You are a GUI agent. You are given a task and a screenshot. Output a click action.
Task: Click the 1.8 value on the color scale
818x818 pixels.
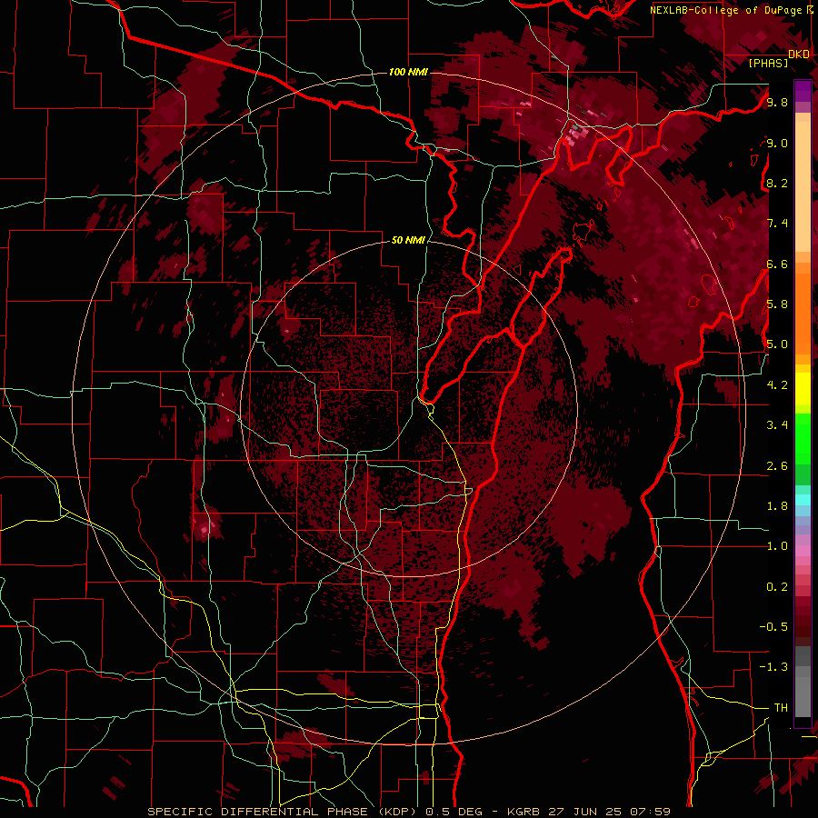point(777,506)
